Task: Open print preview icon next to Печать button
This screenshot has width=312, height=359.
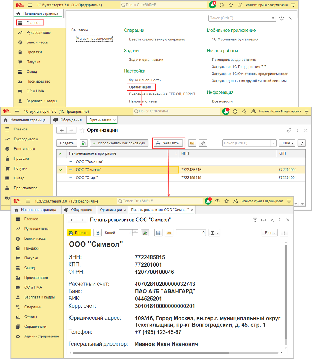Action: pyautogui.click(x=97, y=233)
